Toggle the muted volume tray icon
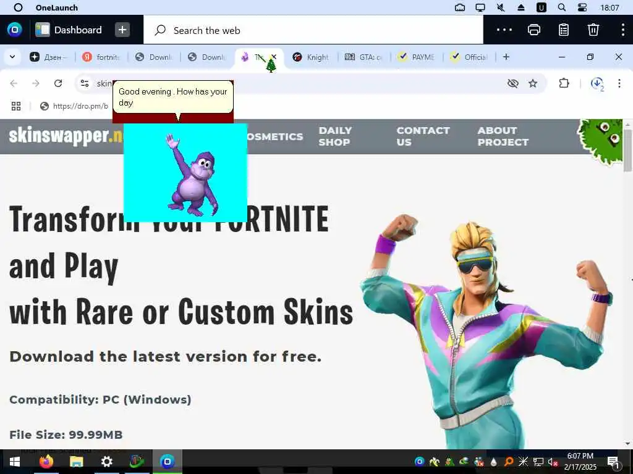Screen dimensions: 633x474 [x=553, y=462]
